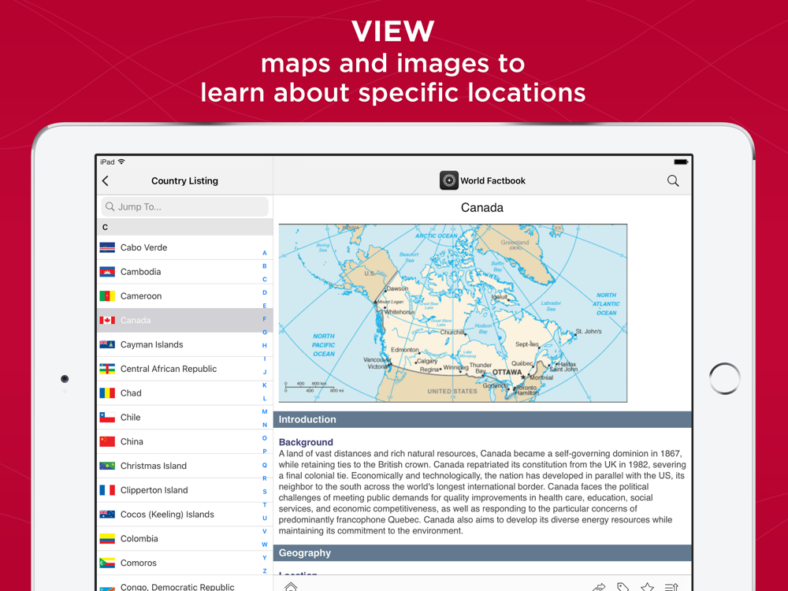
Task: Tap the Introduction section header
Action: tap(482, 420)
